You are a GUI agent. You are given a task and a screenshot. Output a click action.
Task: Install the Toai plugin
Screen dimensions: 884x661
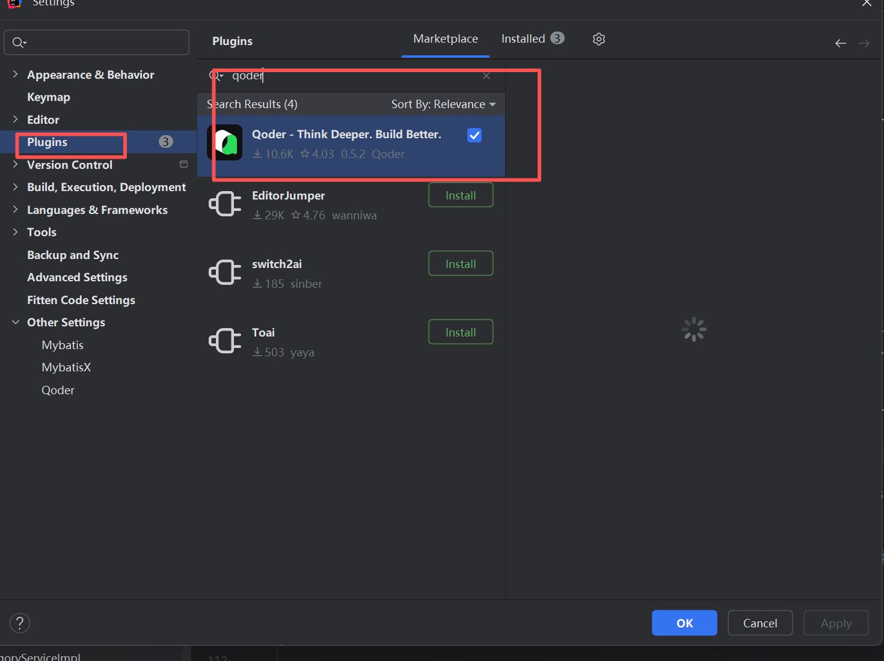(x=461, y=332)
